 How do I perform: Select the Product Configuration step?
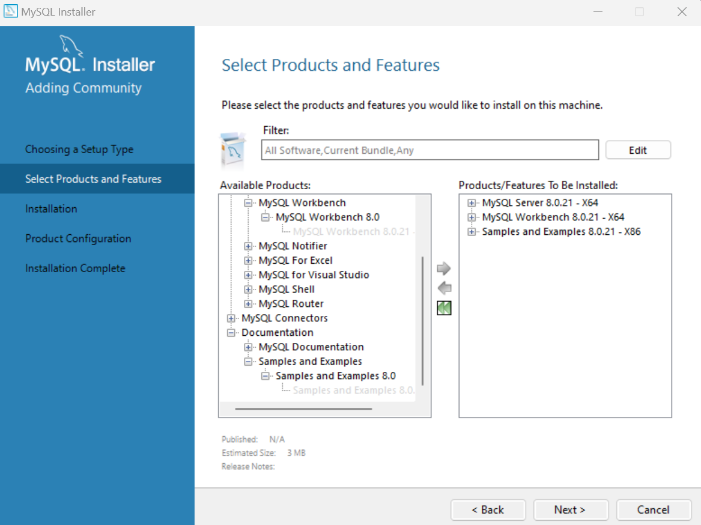(x=78, y=238)
